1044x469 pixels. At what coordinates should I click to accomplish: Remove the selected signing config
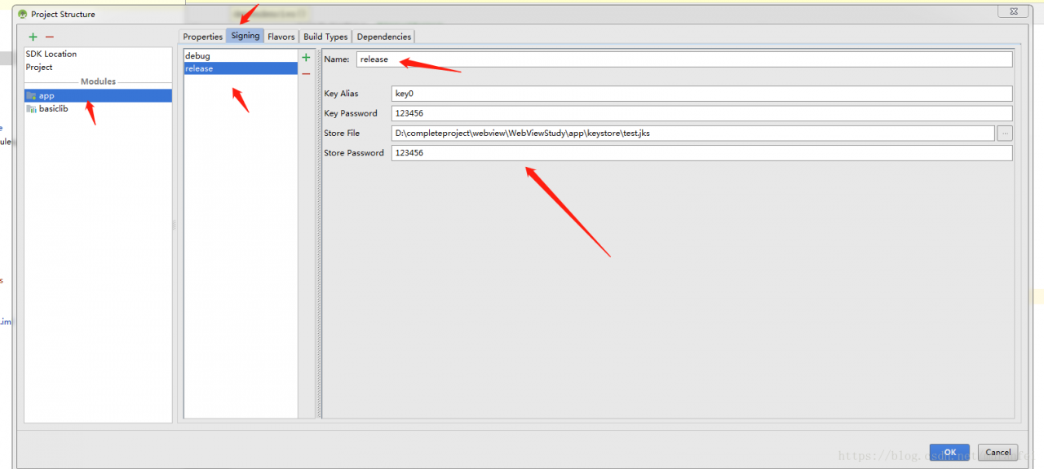(306, 73)
